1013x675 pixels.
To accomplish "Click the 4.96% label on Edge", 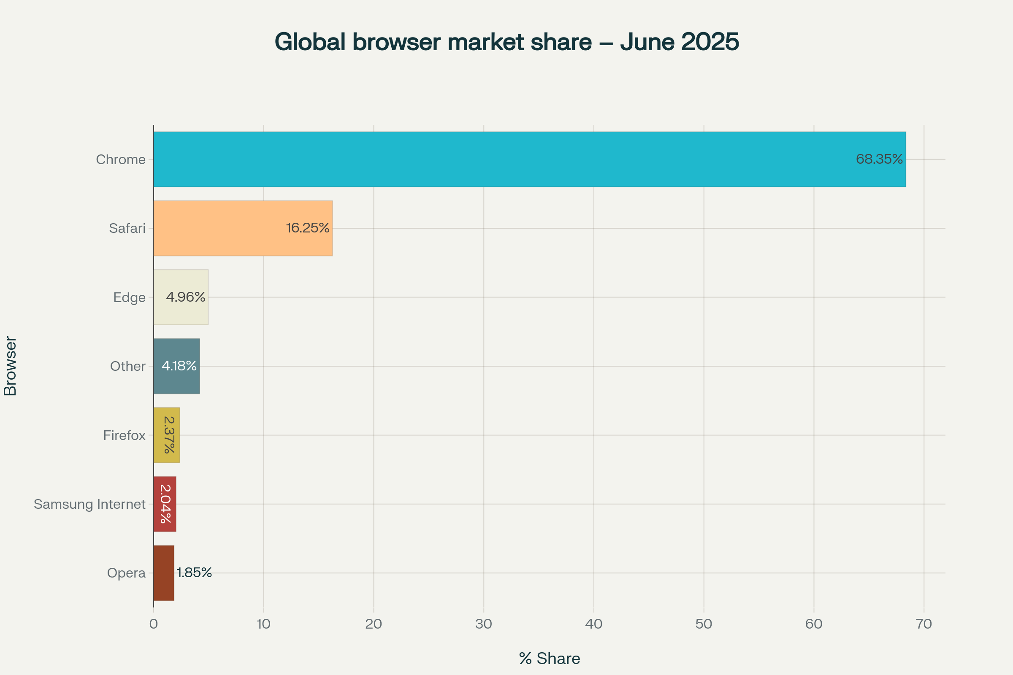I will click(186, 297).
